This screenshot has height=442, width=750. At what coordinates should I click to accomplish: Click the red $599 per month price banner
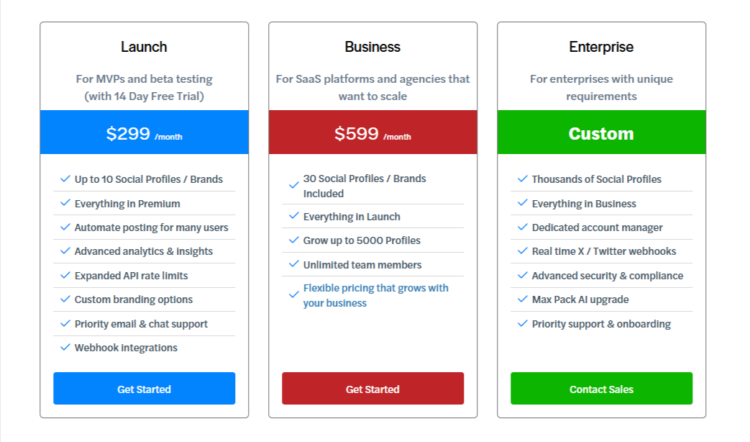372,133
